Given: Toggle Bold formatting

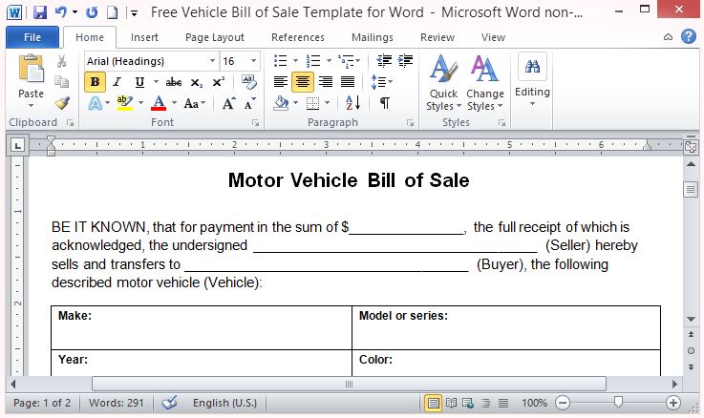Looking at the screenshot, I should click(95, 82).
